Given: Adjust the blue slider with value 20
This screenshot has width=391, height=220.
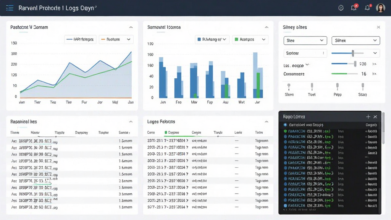Looking at the screenshot, I should click(344, 64).
